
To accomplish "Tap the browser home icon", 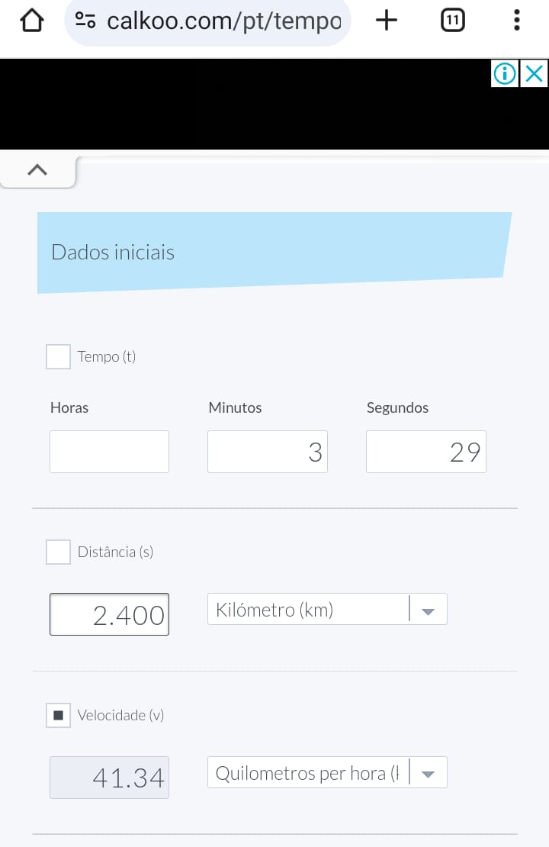I will coord(30,21).
